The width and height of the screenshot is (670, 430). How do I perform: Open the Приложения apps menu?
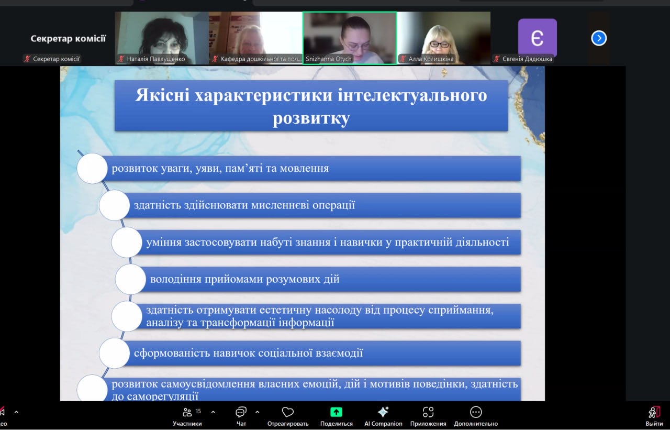[x=428, y=412]
